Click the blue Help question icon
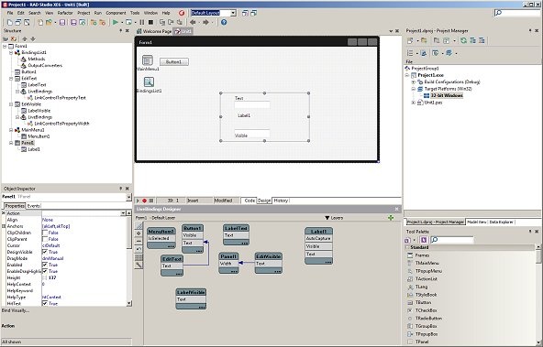The height and width of the screenshot is (347, 543). pyautogui.click(x=224, y=22)
